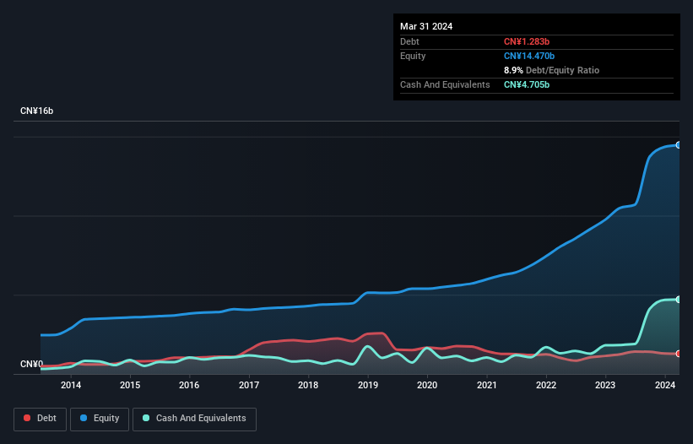This screenshot has width=693, height=444.
Task: Click the CN¥0 y-axis label
Action: (31, 364)
